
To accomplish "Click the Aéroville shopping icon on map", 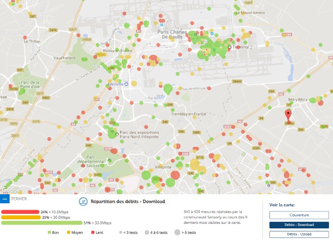I will click(127, 84).
